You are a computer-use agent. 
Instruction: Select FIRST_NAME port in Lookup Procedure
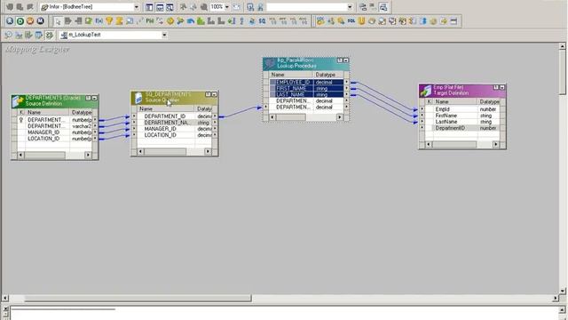(x=291, y=89)
